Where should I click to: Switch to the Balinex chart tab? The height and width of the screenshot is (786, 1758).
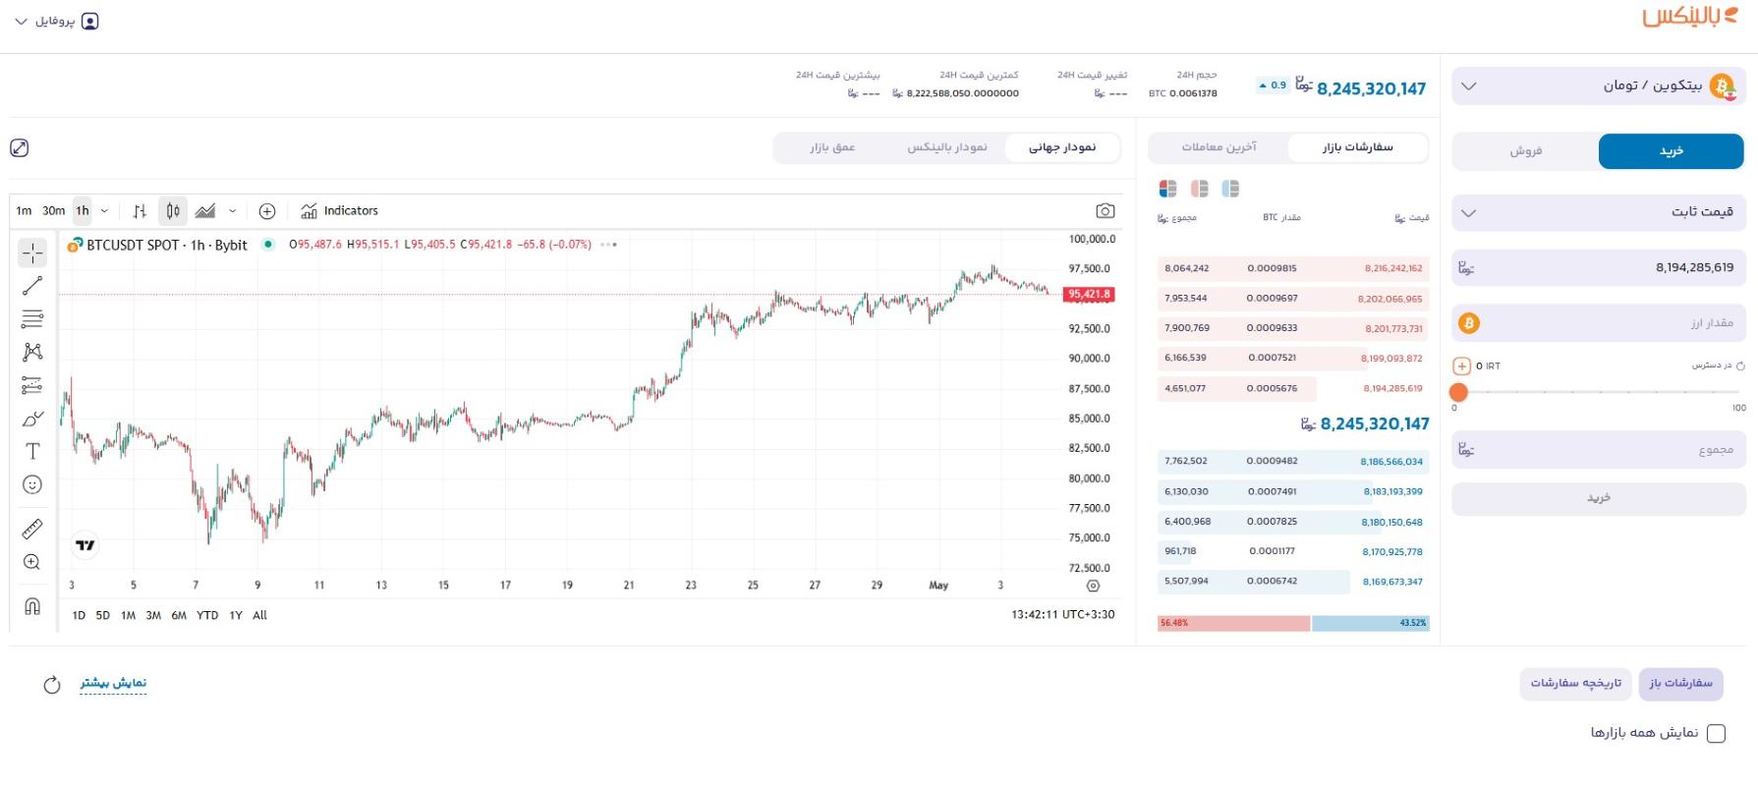tap(947, 147)
